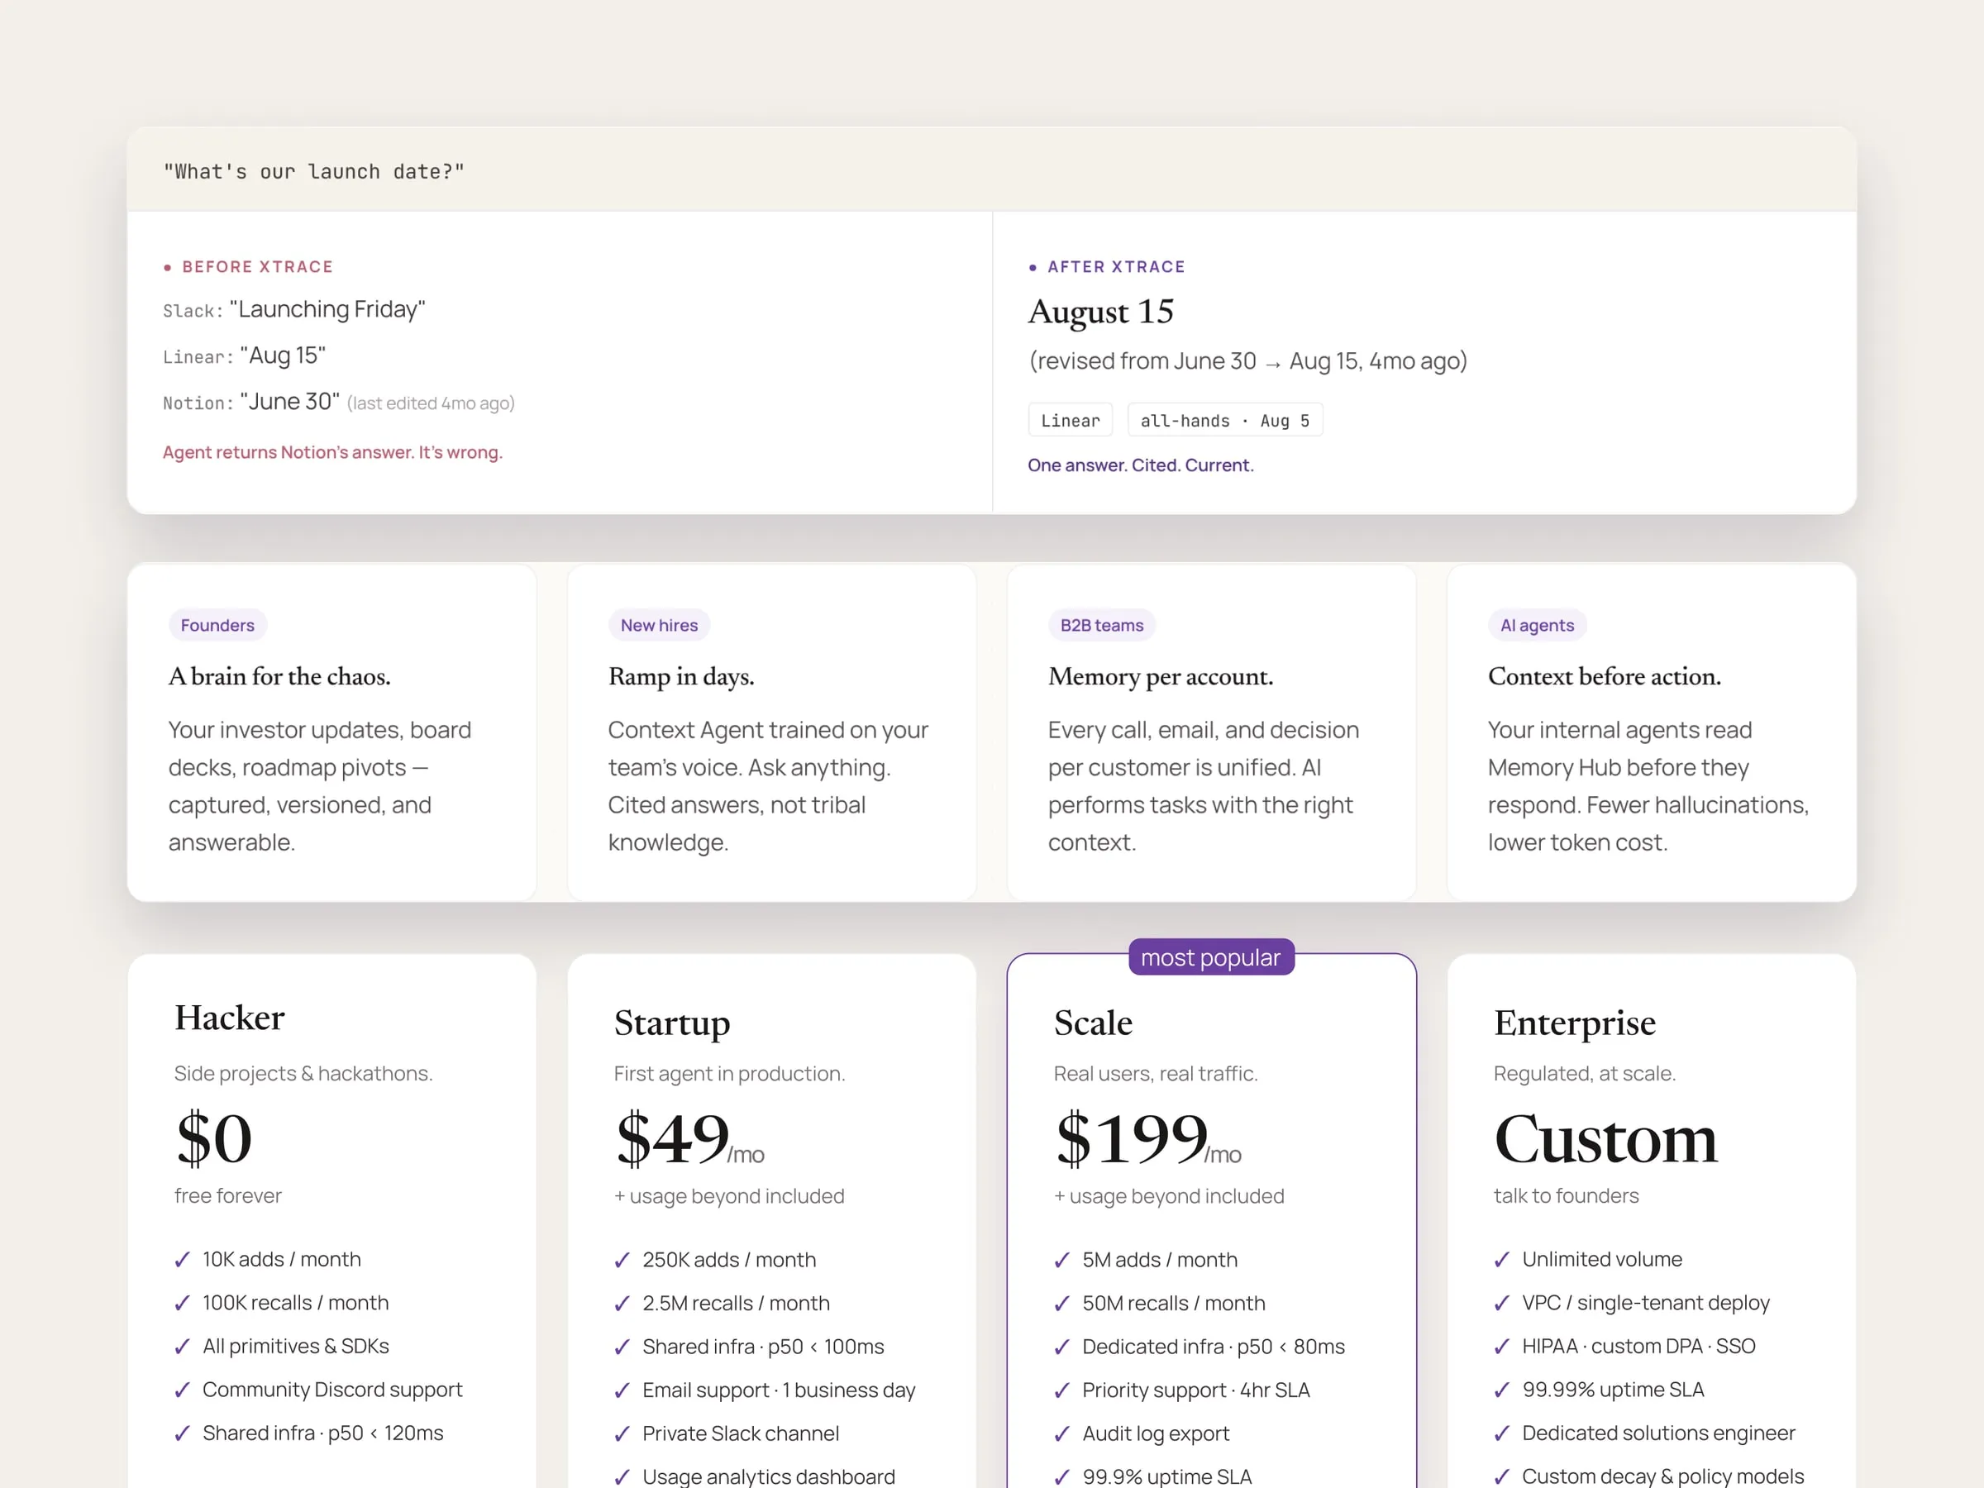This screenshot has width=1984, height=1488.
Task: Click the August 15 answer heading
Action: pos(1100,312)
